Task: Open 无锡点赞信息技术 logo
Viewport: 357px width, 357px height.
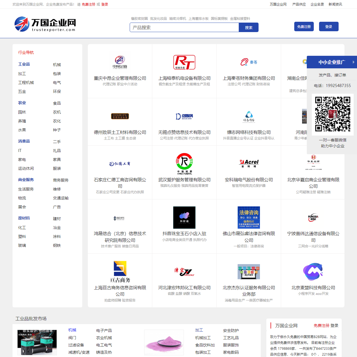Action: pyautogui.click(x=184, y=116)
